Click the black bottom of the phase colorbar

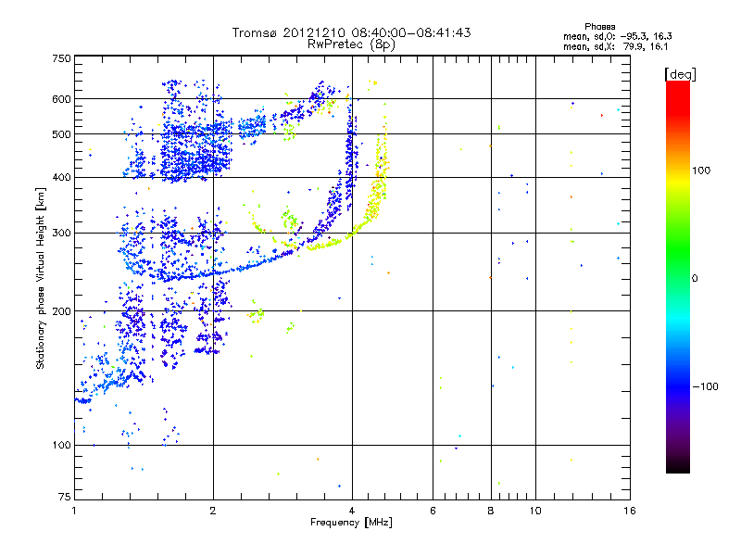[678, 466]
